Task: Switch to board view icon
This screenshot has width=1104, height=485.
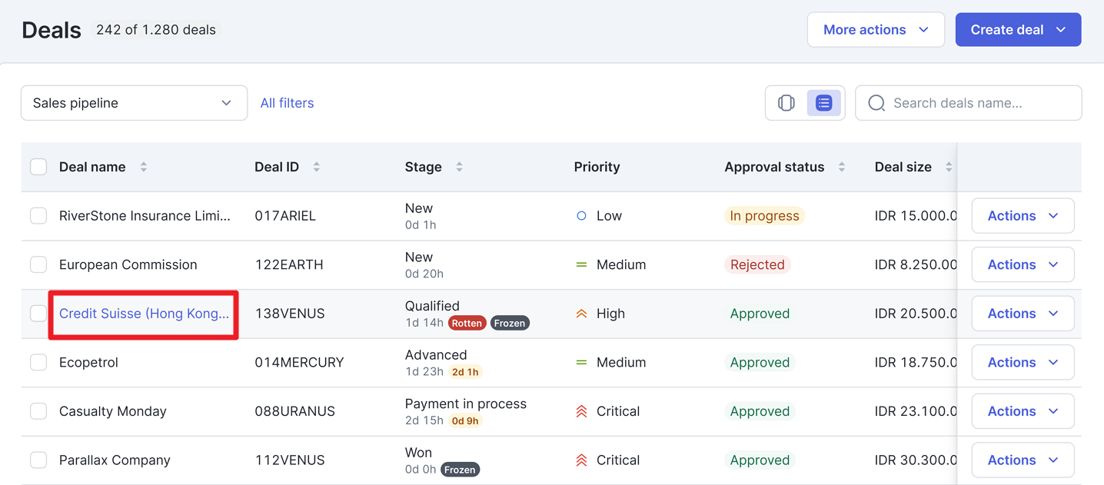Action: (786, 103)
